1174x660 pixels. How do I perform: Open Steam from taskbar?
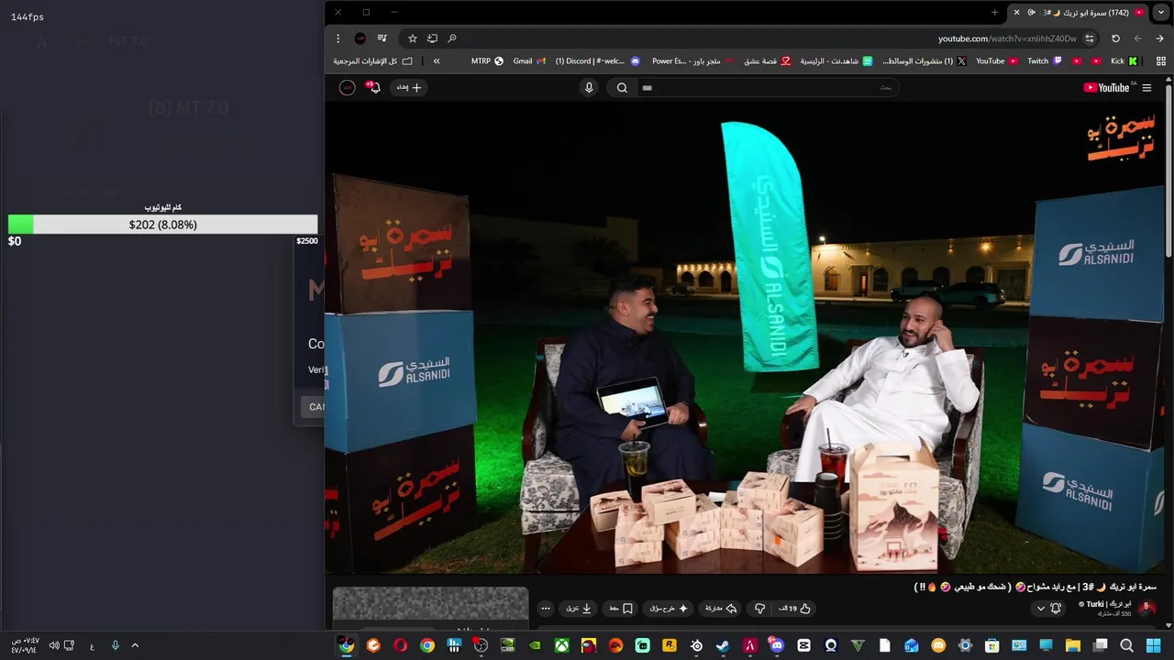coord(723,645)
